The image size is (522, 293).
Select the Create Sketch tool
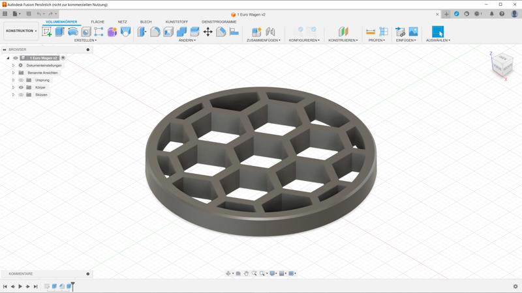coord(46,31)
